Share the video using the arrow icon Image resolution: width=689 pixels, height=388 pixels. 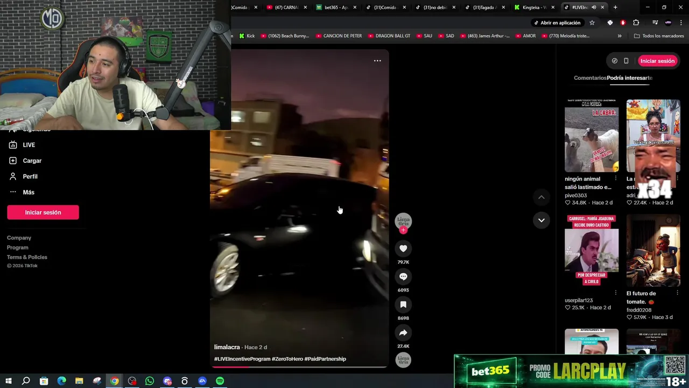(x=403, y=332)
